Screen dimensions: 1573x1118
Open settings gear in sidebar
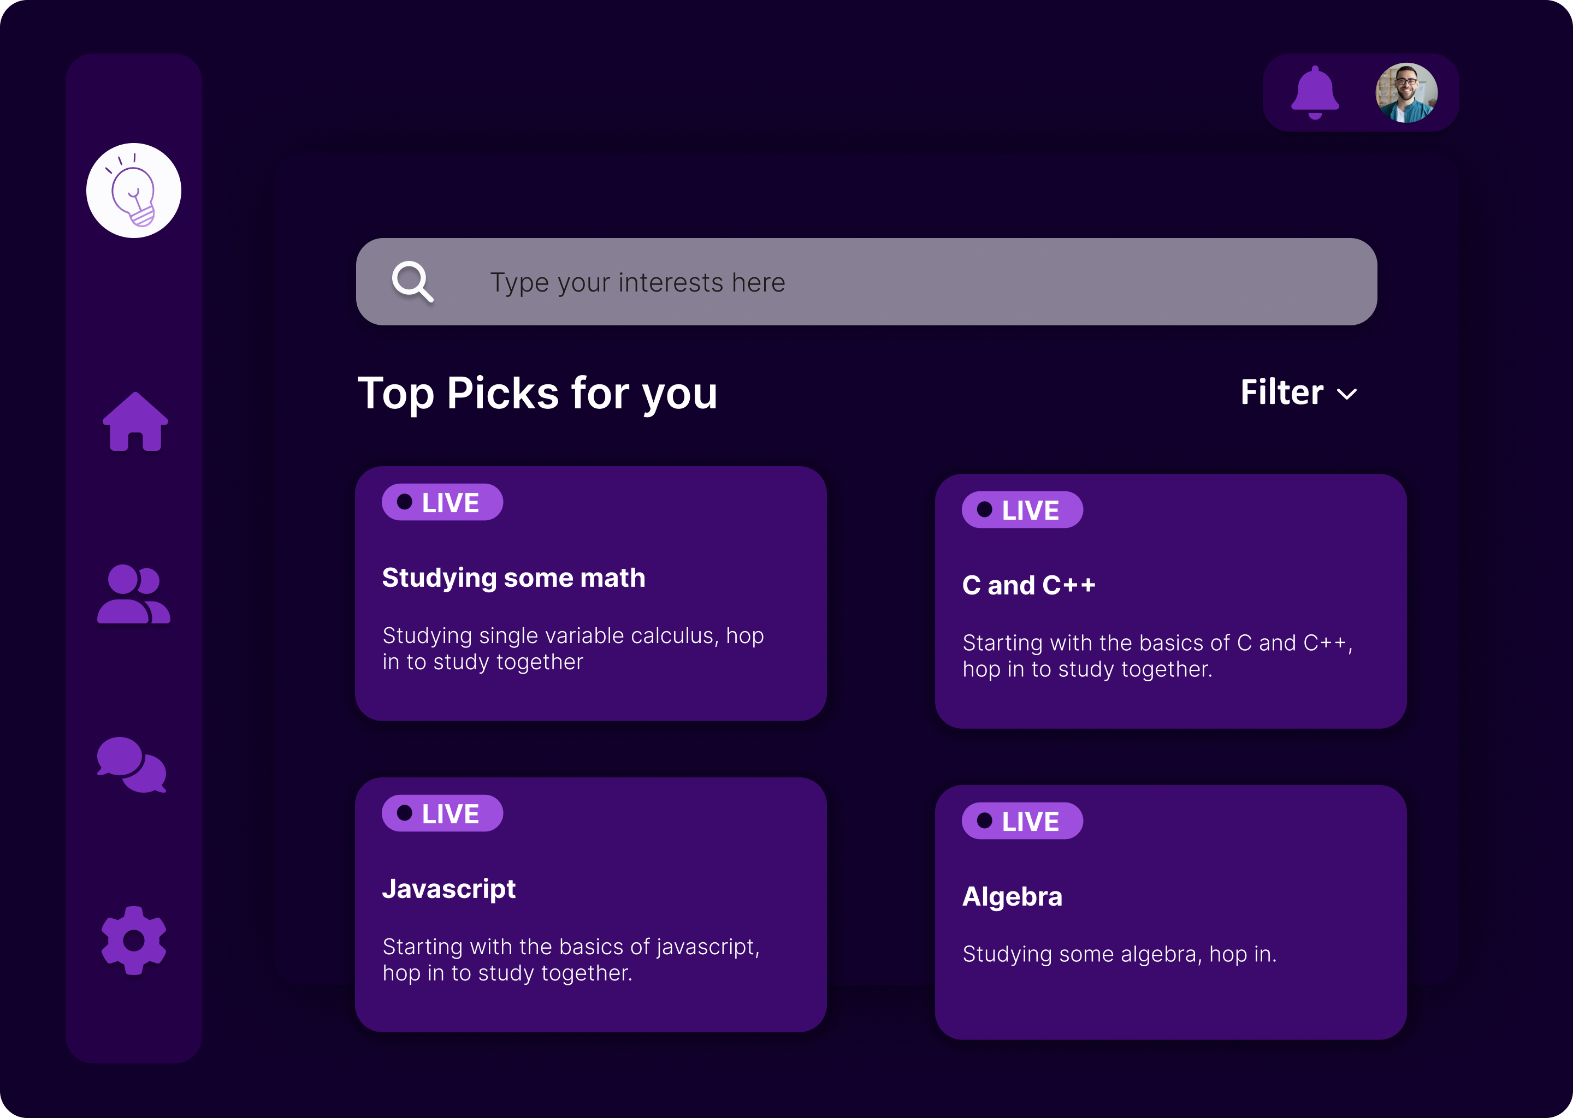[x=134, y=941]
